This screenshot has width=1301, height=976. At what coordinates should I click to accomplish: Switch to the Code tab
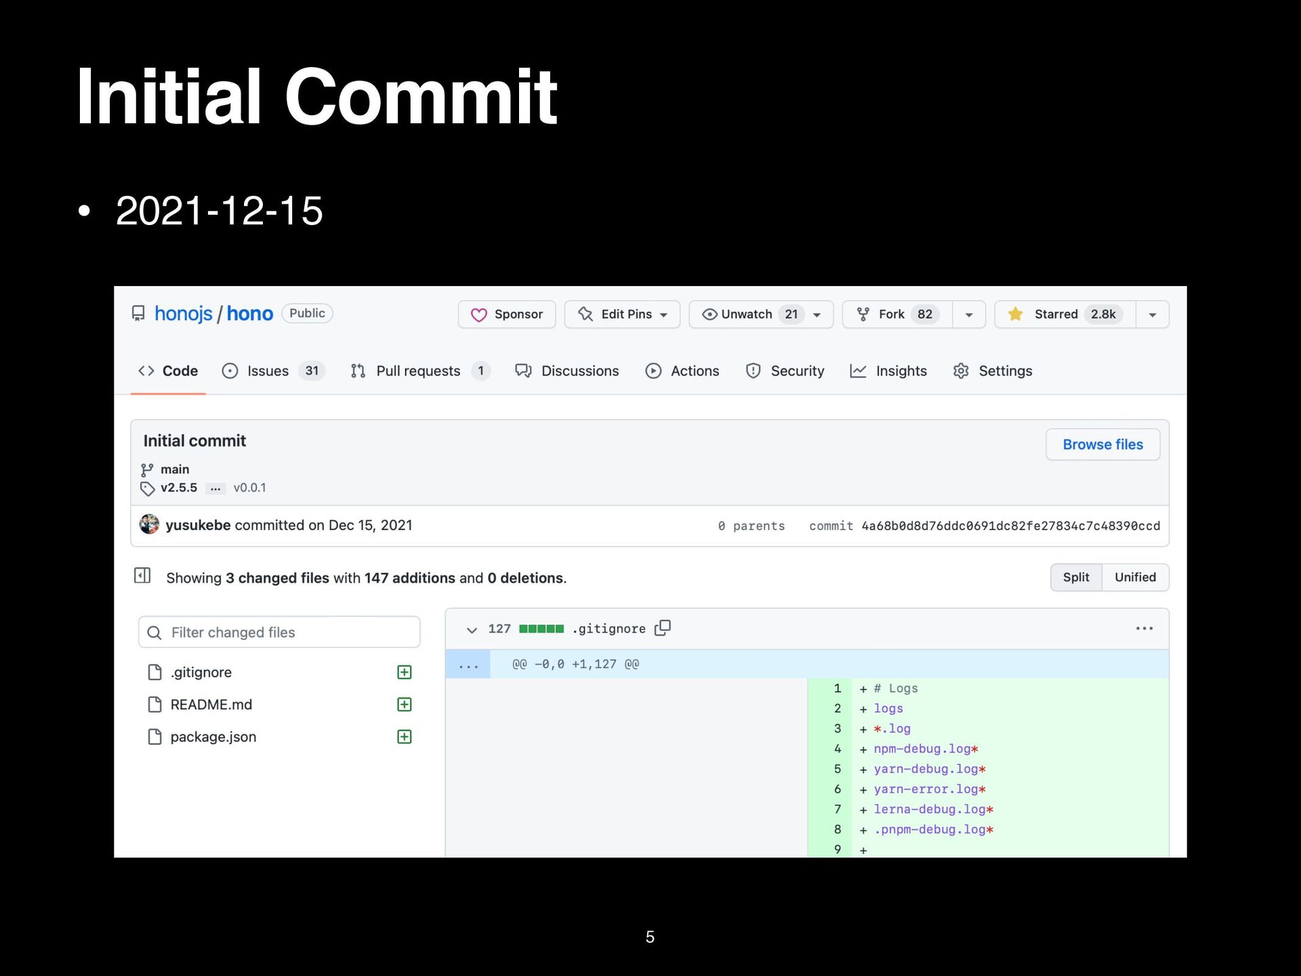coord(168,371)
